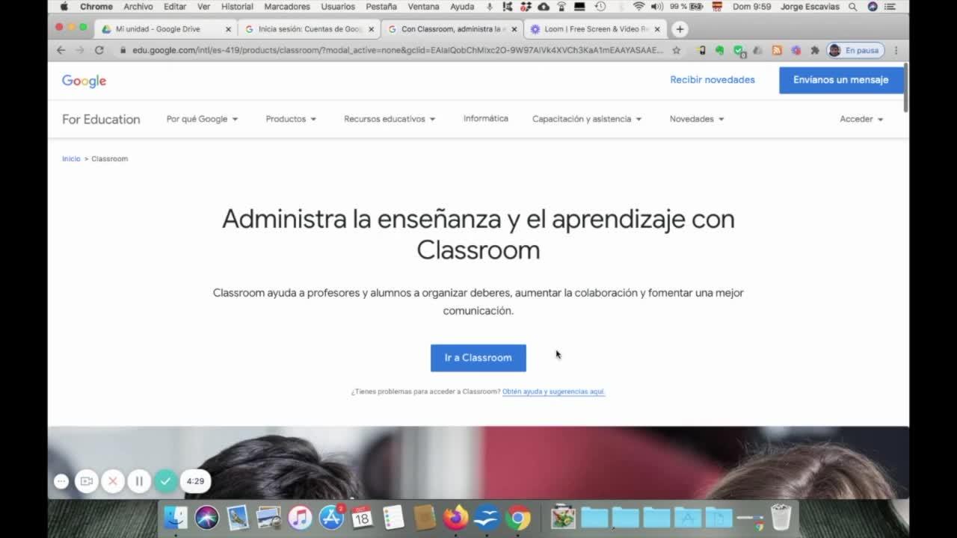Open the Chrome extensions puzzle icon
This screenshot has height=538, width=957.
point(815,50)
